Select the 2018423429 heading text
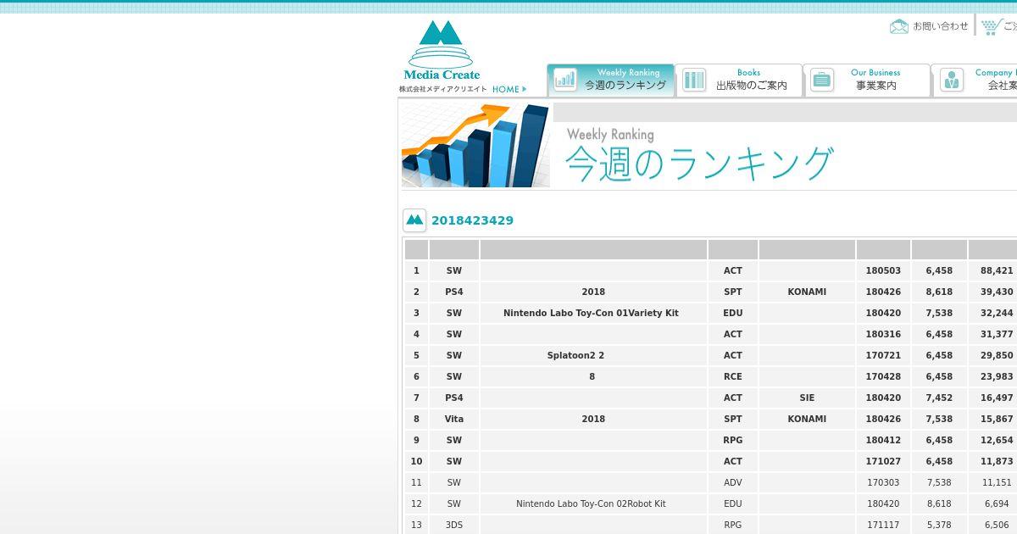This screenshot has height=534, width=1017. coord(472,220)
